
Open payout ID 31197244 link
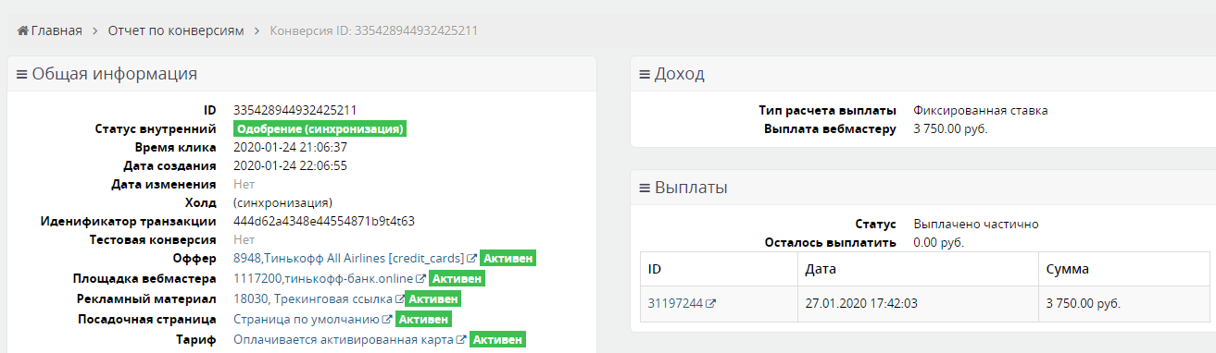[676, 303]
